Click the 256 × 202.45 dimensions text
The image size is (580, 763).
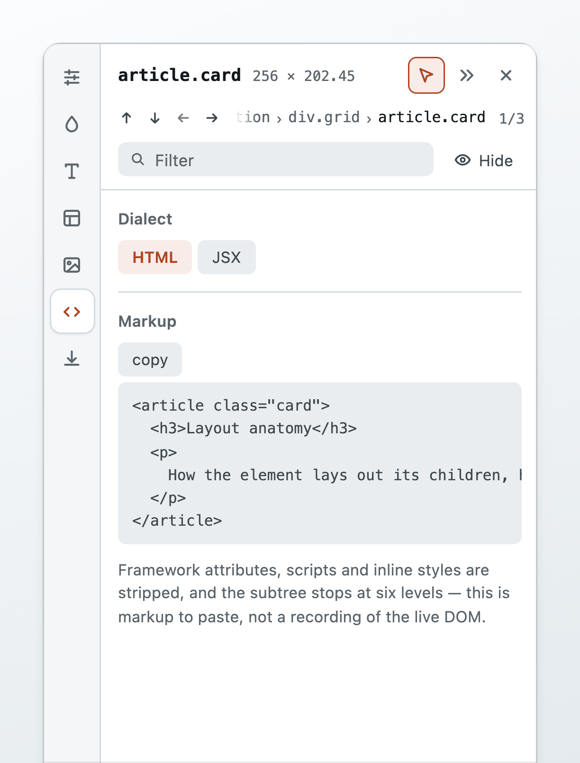click(x=304, y=76)
